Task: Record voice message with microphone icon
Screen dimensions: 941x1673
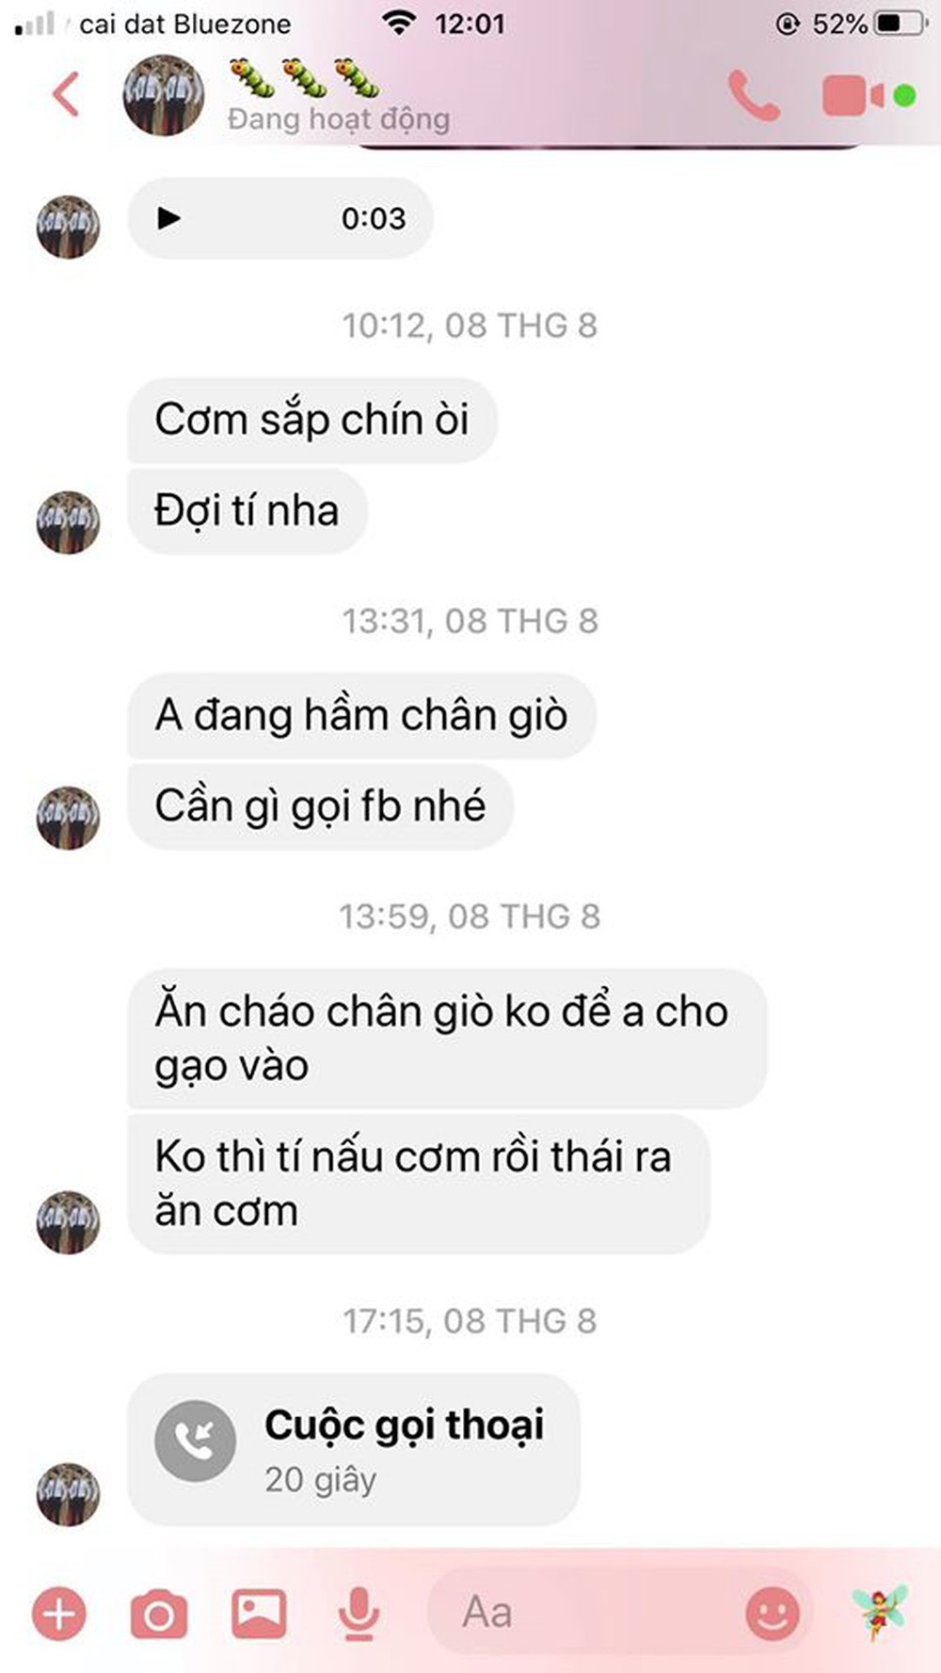Action: (359, 1615)
